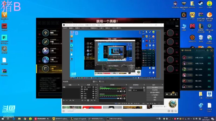Mute the desktop audio speaker icon
Image resolution: width=216 pixels, height=121 pixels.
coord(121,98)
